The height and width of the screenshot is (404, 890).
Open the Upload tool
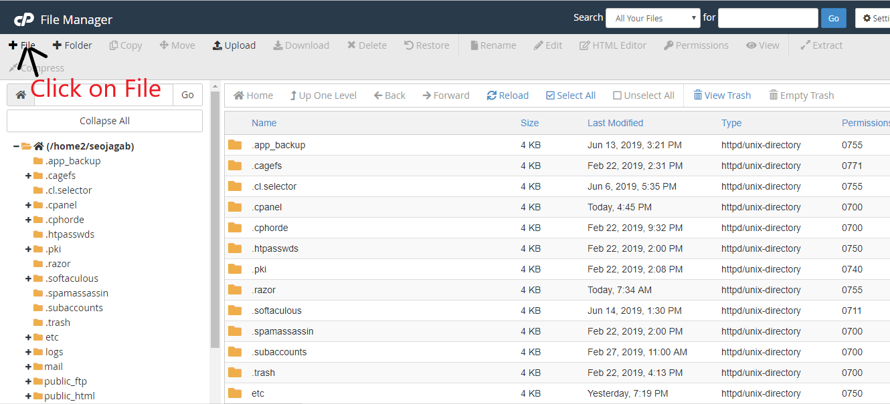point(234,45)
